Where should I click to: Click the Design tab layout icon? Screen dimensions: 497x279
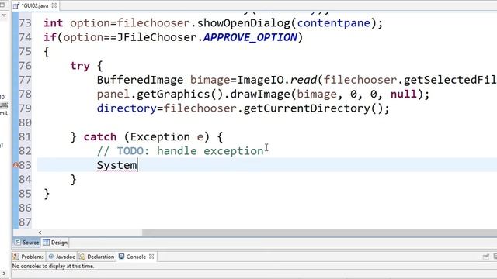[x=47, y=243]
